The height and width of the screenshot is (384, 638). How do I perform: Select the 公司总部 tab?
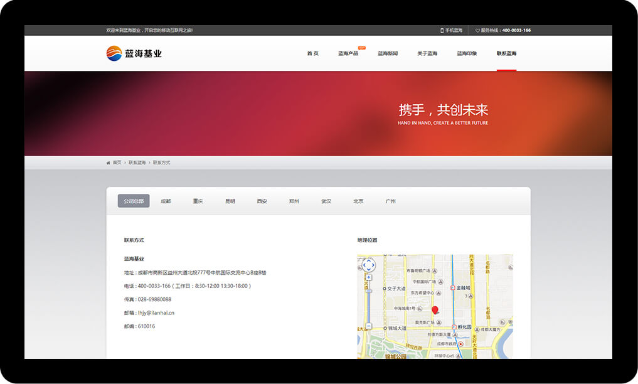coord(134,201)
